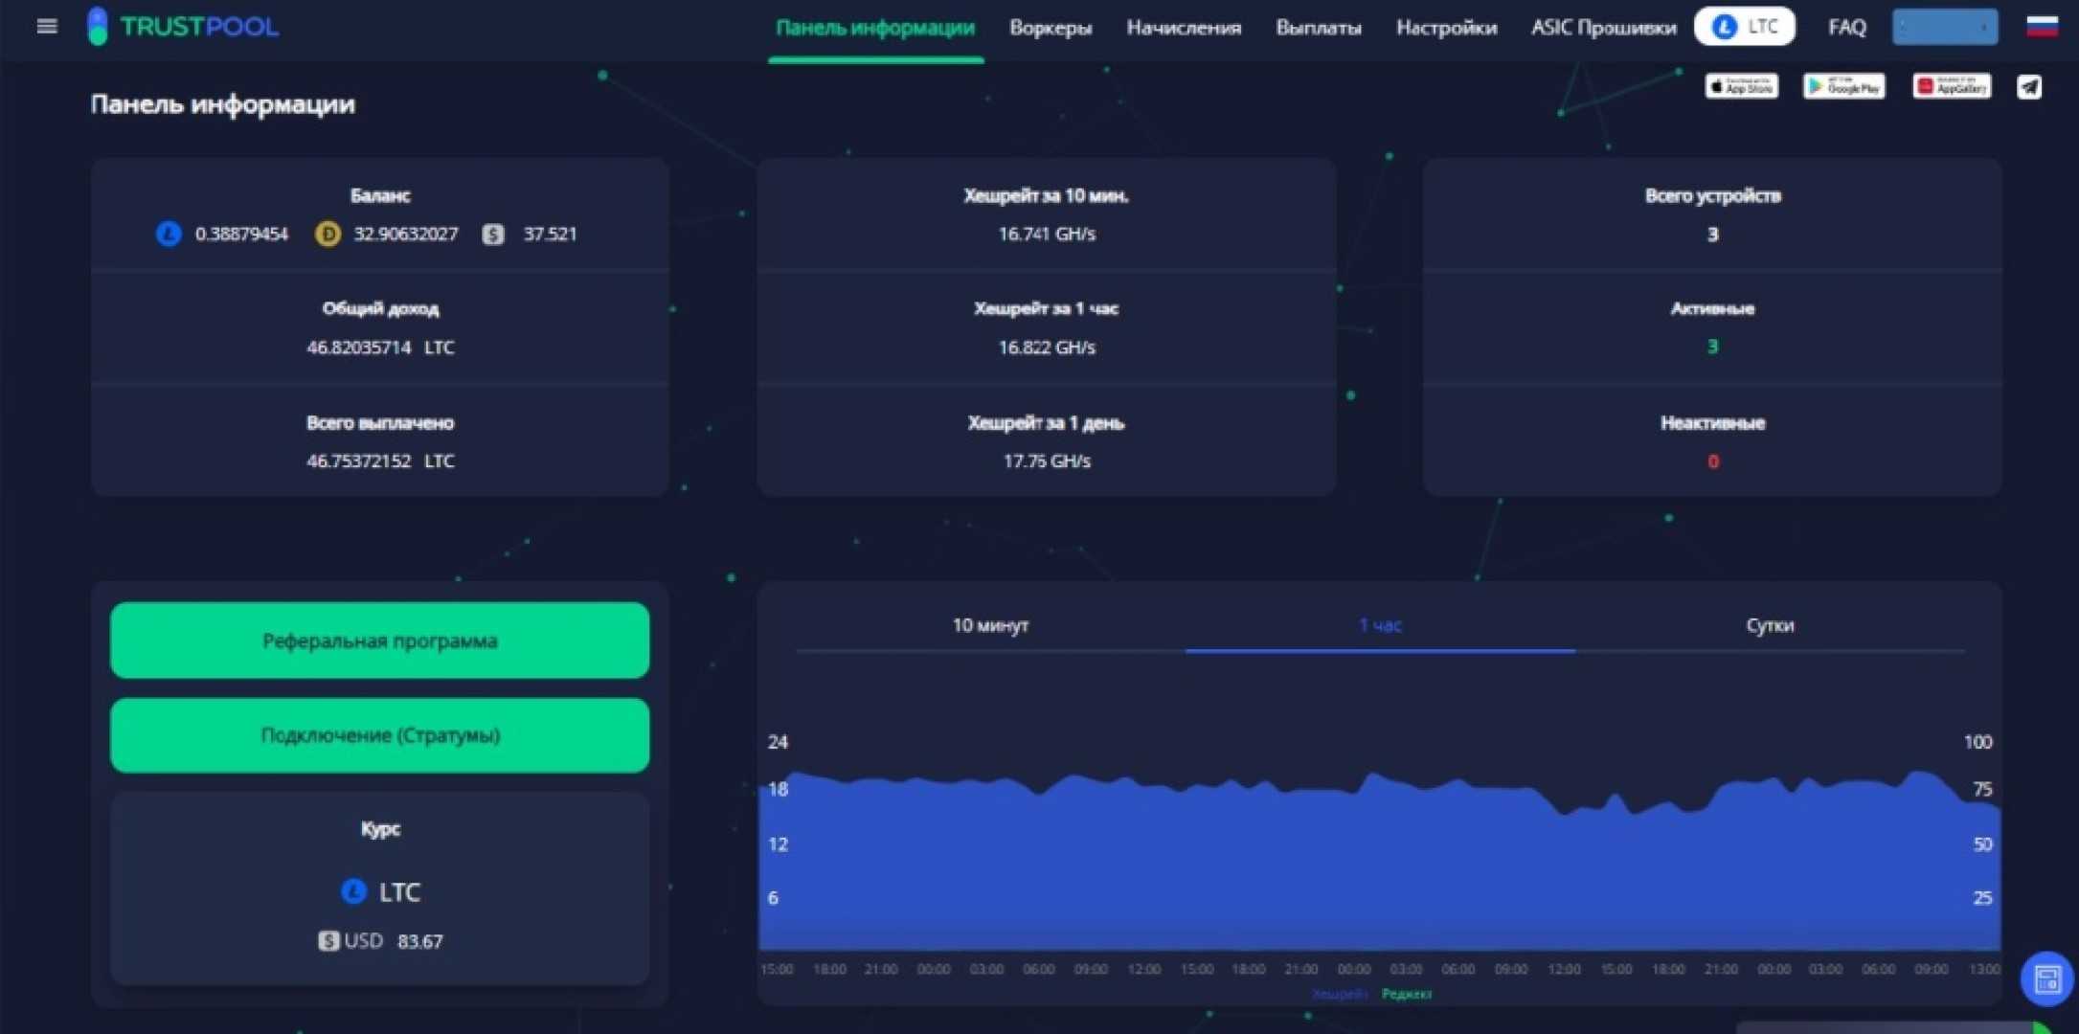Open the calculator floating button
2079x1034 pixels.
(x=2046, y=978)
